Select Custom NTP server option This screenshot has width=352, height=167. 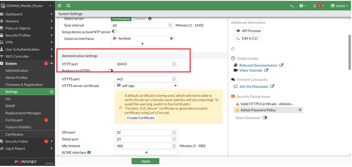click(139, 19)
